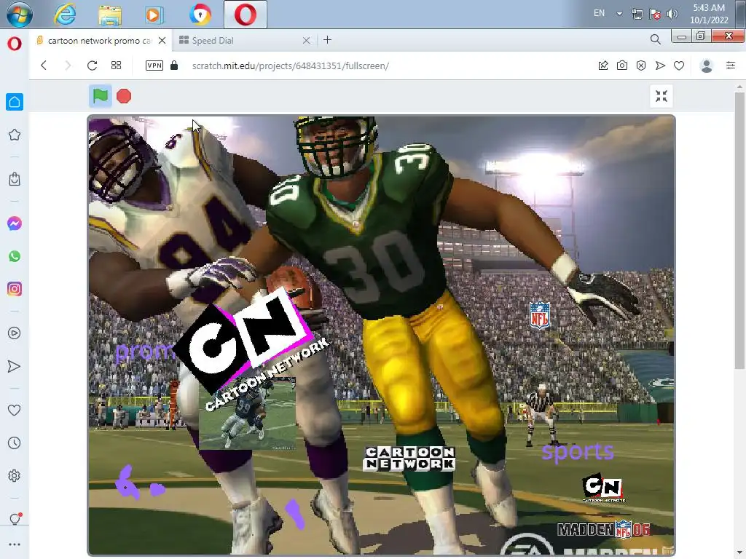Open the Opera menu logo button
Image resolution: width=746 pixels, height=559 pixels.
click(15, 43)
